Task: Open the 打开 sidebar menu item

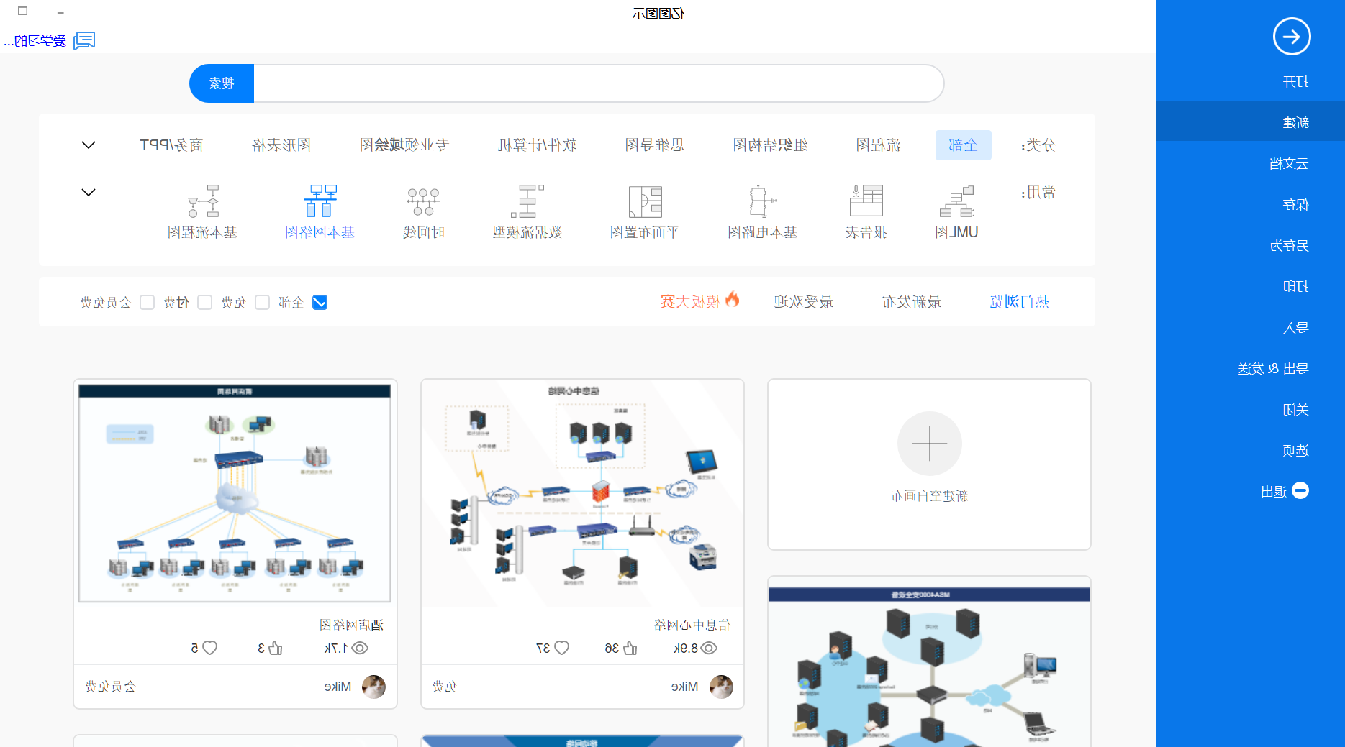Action: pyautogui.click(x=1250, y=82)
